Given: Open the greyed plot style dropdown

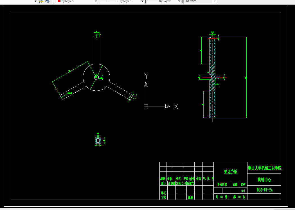Looking at the screenshot, I should pos(200,1).
